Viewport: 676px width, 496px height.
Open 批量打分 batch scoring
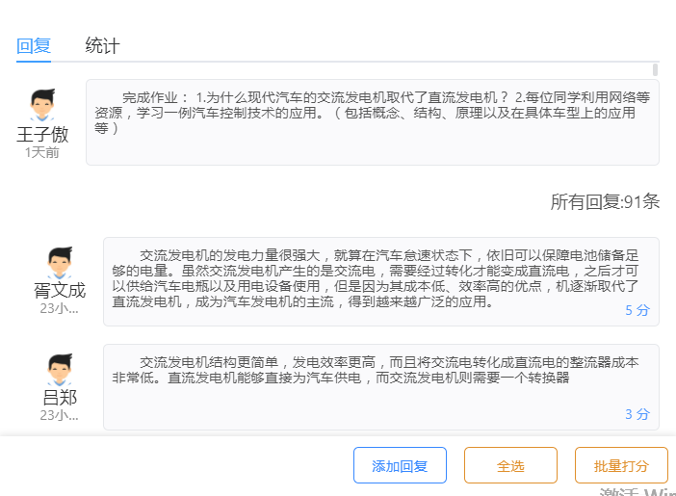[621, 466]
